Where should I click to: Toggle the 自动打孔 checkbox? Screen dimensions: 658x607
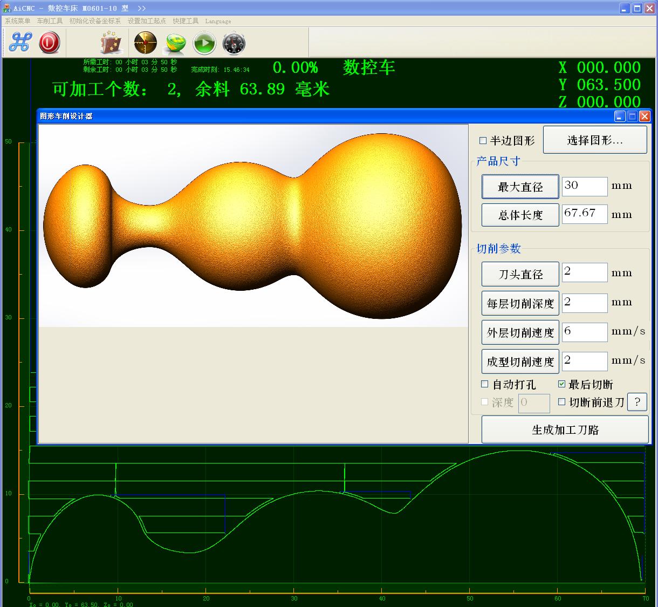click(x=485, y=384)
